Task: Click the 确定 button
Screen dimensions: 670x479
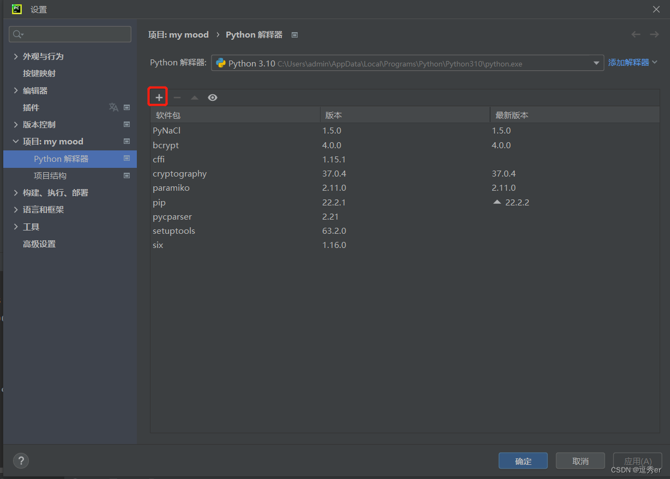Action: [523, 461]
